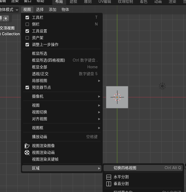Switch to the 雕刻 workspace tab
186x192 pixels.
88,2
